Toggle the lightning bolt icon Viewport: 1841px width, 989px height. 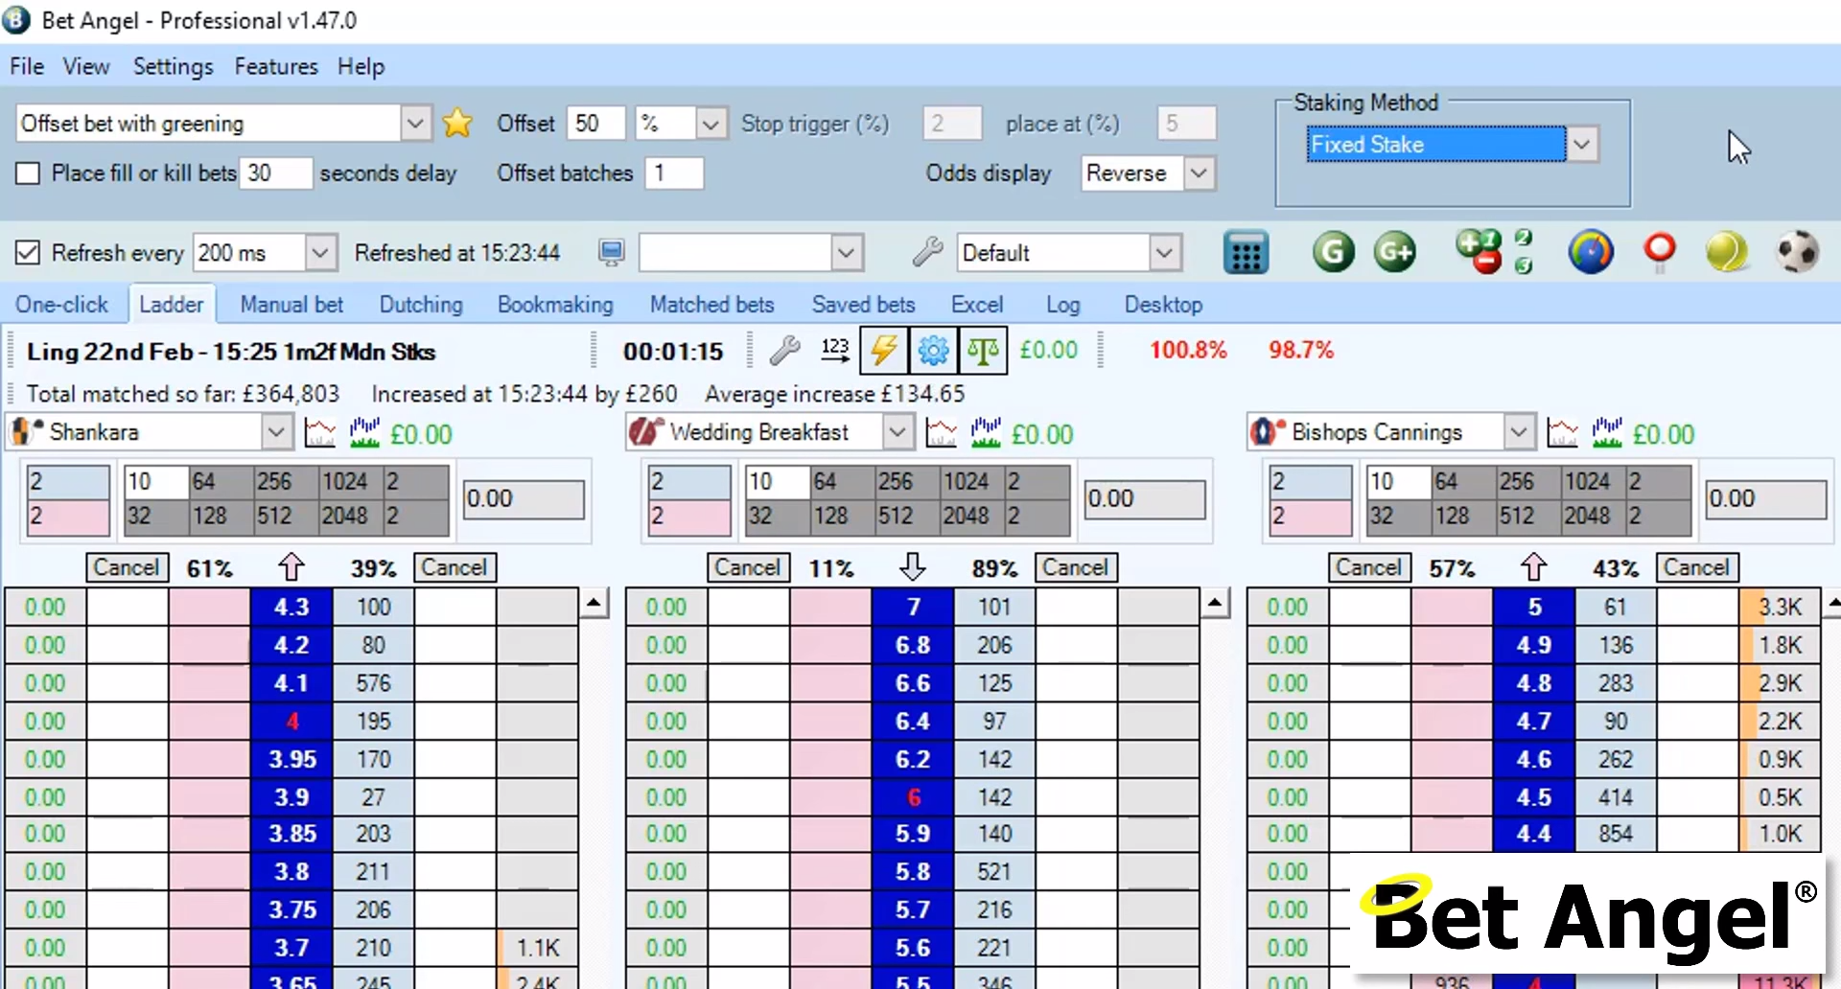coord(884,351)
